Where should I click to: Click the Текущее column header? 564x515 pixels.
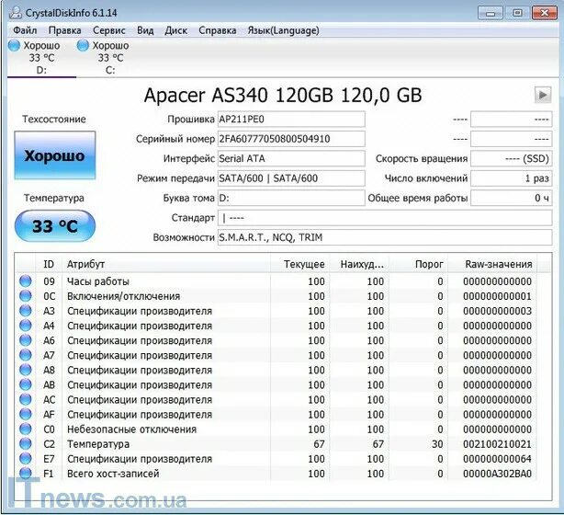pyautogui.click(x=299, y=264)
